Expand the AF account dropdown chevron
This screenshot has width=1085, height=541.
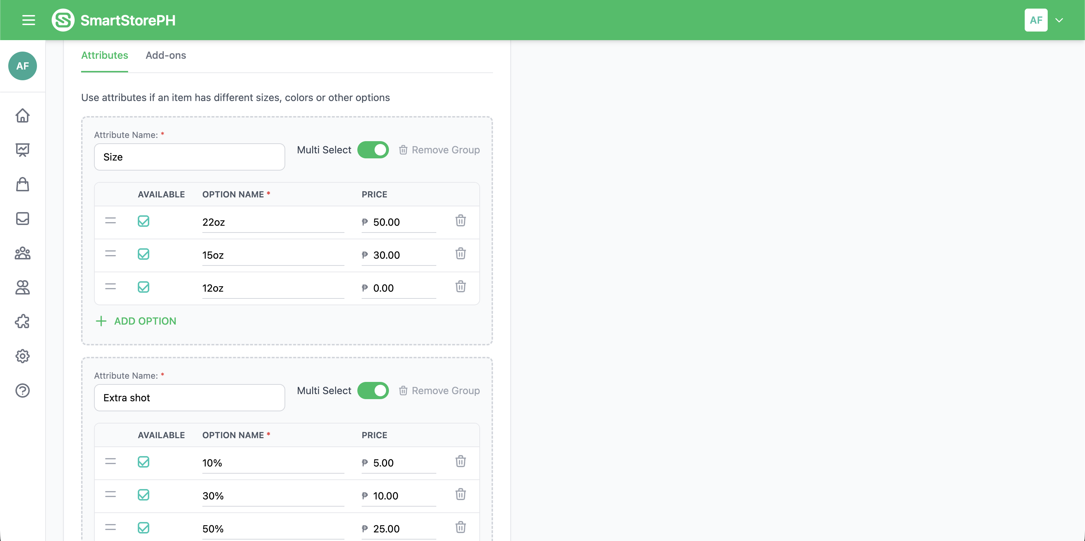[x=1059, y=20]
